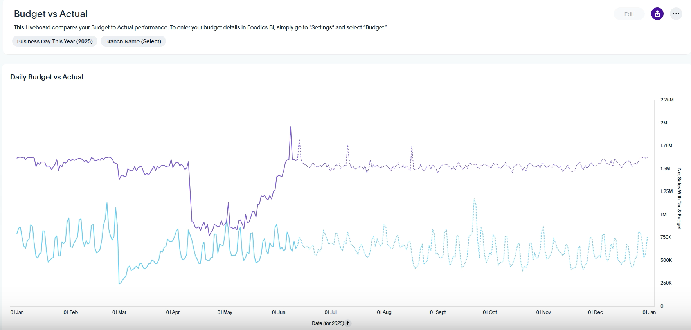Click the purple share icon
Viewport: 691px width, 330px height.
(657, 14)
